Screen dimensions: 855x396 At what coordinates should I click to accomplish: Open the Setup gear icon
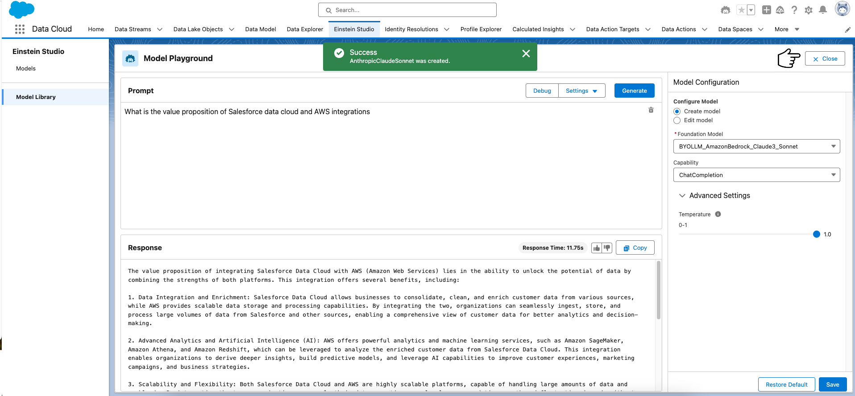point(809,10)
